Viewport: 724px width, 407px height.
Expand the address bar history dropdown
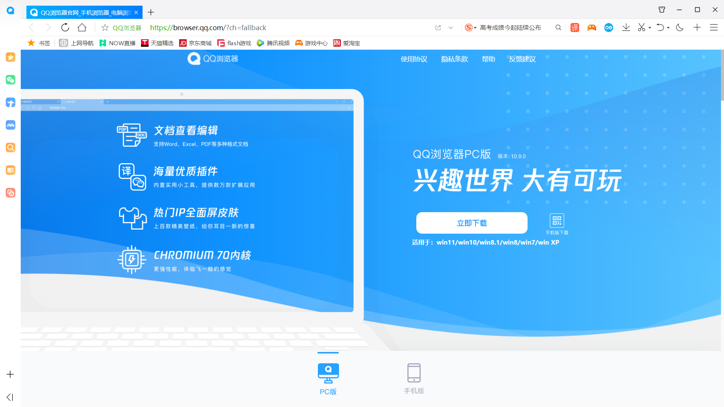(x=451, y=28)
